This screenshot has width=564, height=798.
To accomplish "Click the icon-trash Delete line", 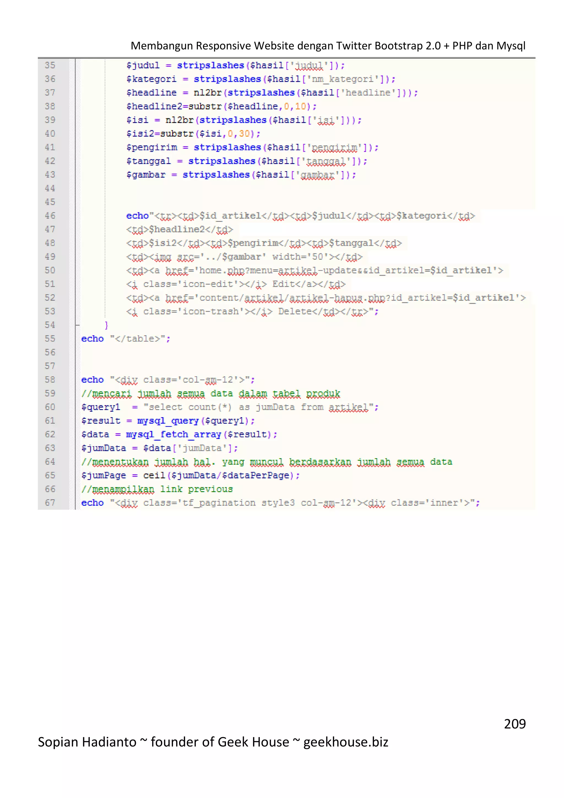I will pyautogui.click(x=253, y=312).
